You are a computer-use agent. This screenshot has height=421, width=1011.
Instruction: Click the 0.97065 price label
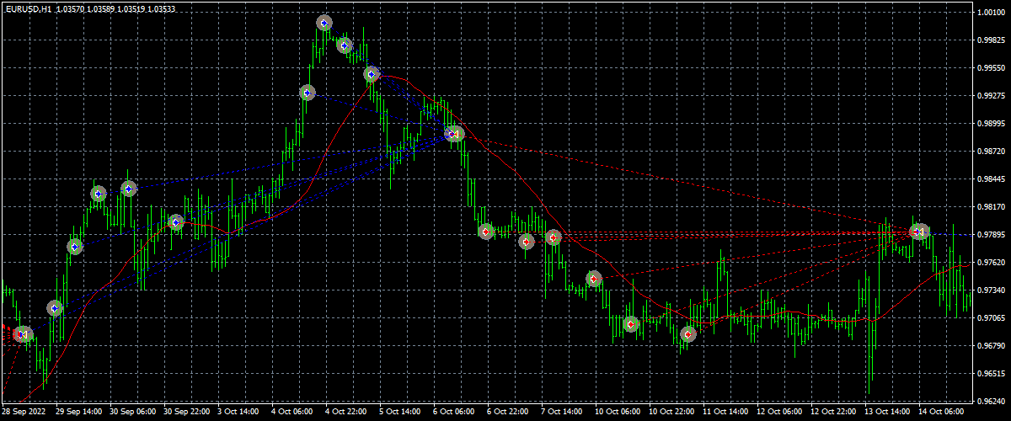point(990,318)
